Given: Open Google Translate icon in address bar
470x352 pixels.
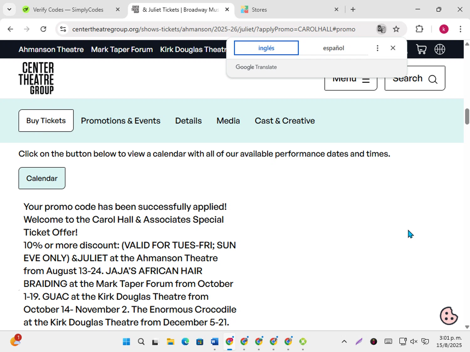Looking at the screenshot, I should click(381, 29).
